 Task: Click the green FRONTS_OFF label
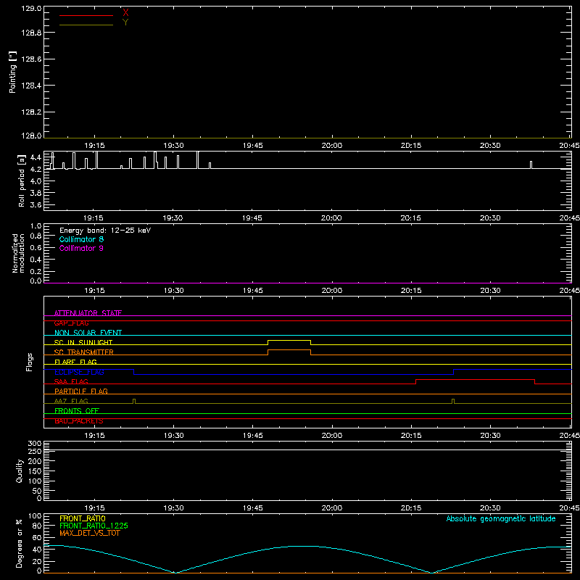pyautogui.click(x=77, y=411)
